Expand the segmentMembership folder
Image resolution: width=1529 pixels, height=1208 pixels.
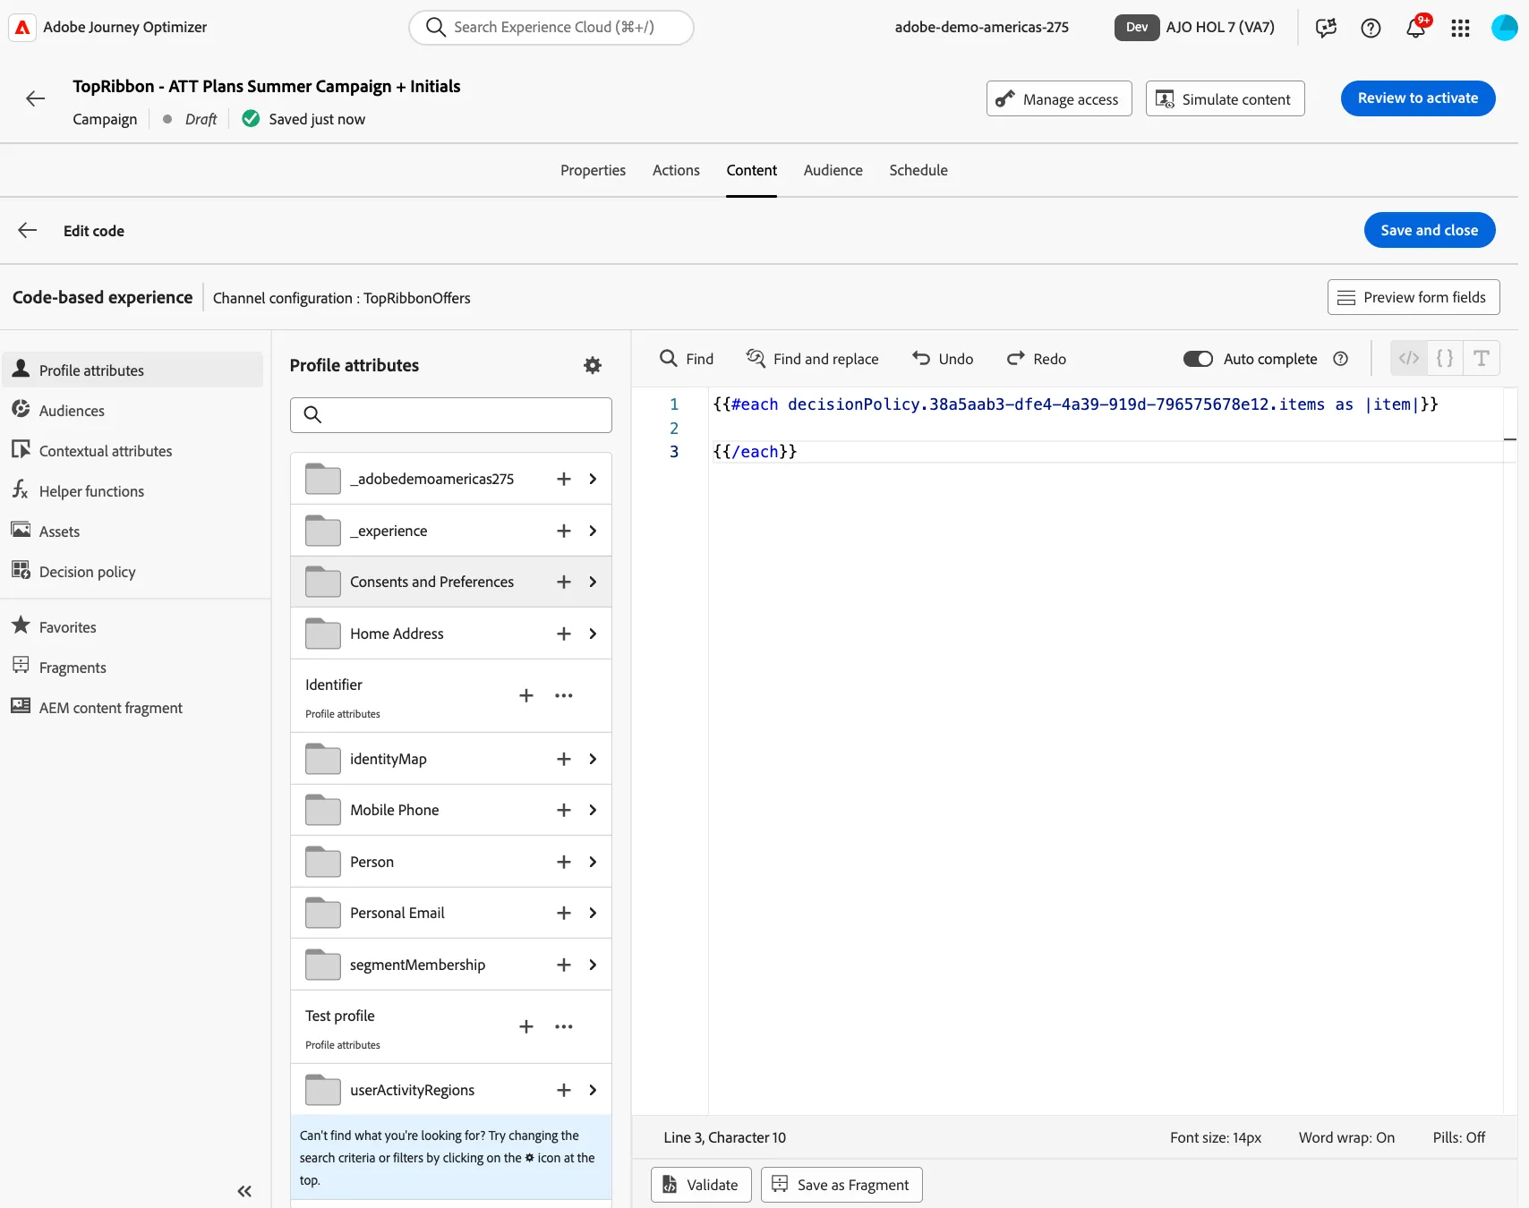(593, 965)
